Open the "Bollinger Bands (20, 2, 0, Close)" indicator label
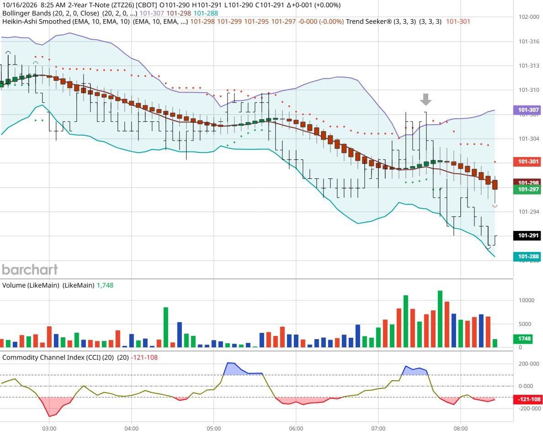 51,13
